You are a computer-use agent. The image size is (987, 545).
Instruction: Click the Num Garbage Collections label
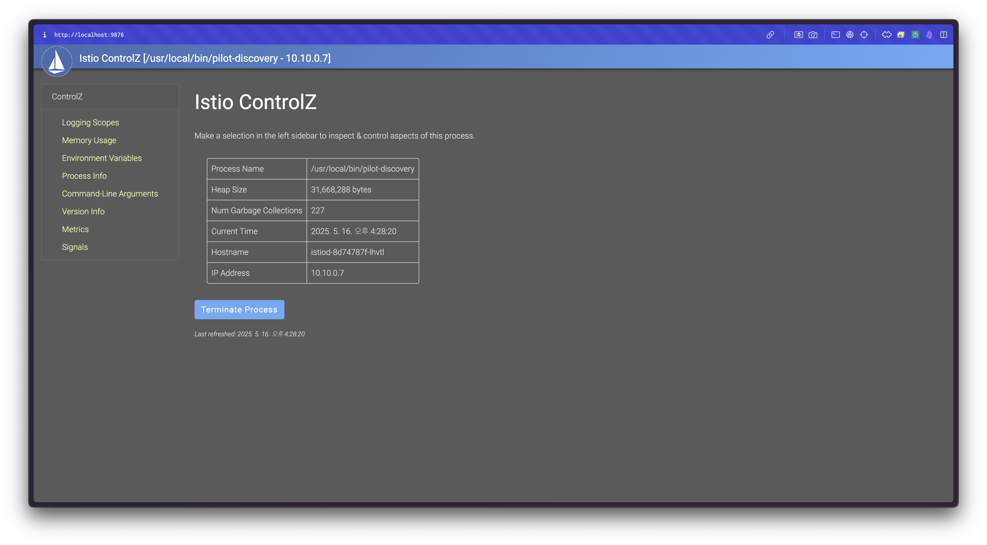coord(256,210)
